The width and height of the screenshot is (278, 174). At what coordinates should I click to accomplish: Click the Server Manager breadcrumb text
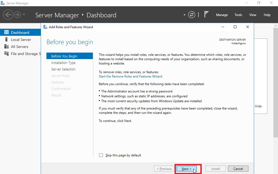click(x=57, y=15)
